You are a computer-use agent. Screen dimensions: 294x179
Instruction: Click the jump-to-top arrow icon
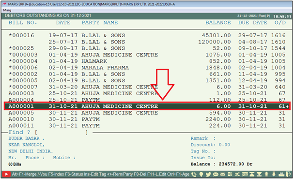coord(252,174)
